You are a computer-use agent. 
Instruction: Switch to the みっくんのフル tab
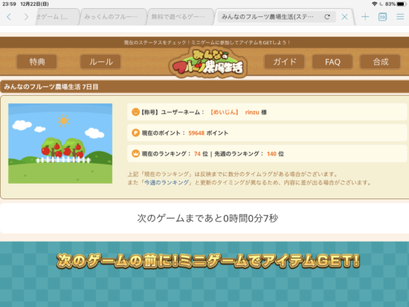coord(114,17)
